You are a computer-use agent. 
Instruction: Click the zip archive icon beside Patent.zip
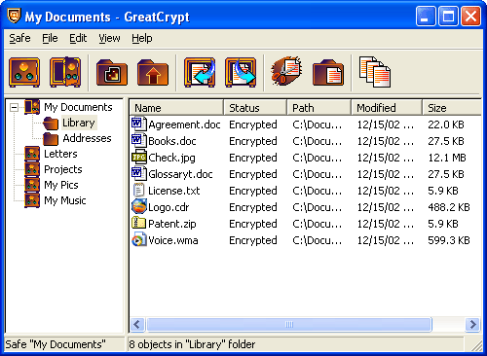tap(138, 224)
